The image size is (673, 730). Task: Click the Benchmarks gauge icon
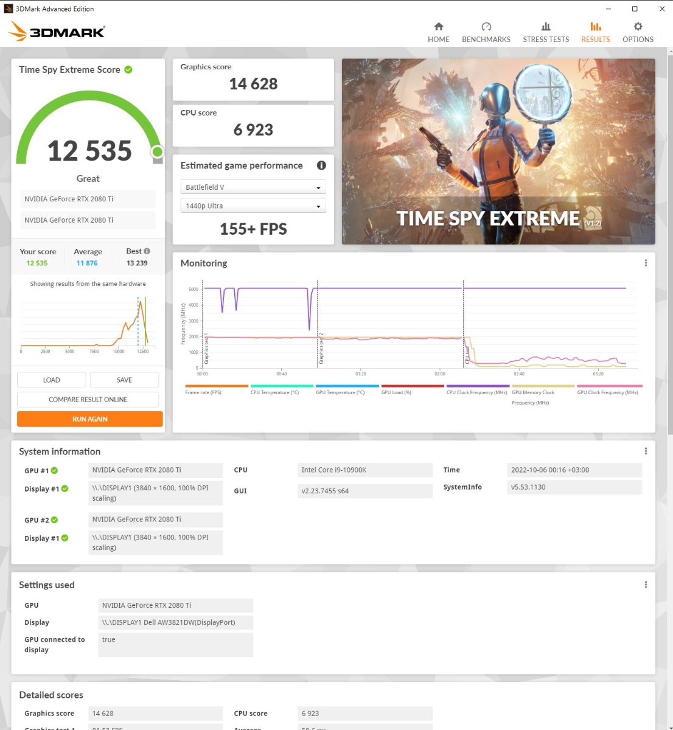pyautogui.click(x=486, y=27)
